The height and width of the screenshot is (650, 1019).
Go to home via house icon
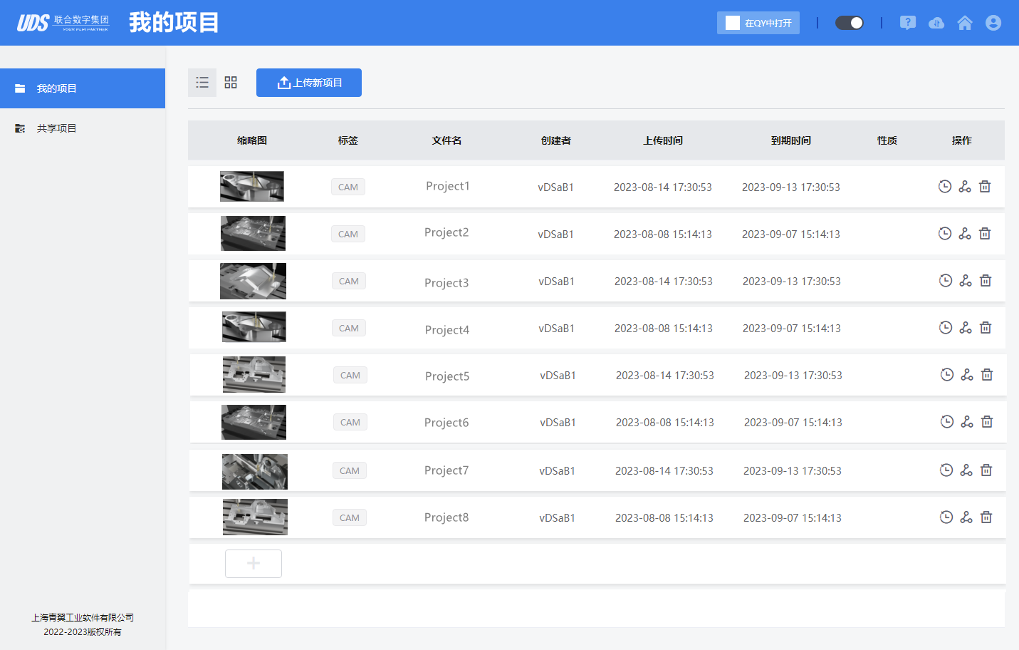point(965,23)
